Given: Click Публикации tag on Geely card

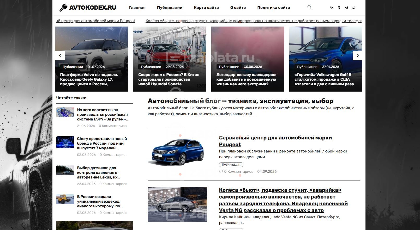Looking at the screenshot, I should tap(73, 67).
